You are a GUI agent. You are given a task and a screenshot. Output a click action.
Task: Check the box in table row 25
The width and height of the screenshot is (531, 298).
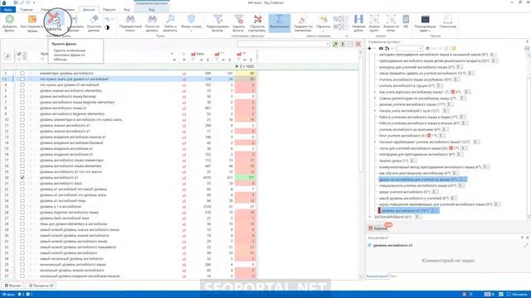click(x=22, y=206)
